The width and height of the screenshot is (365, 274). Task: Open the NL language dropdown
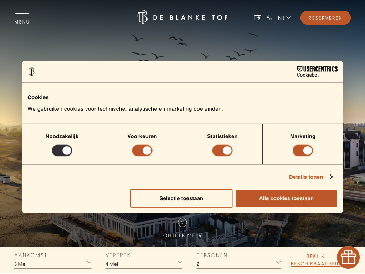tap(284, 18)
